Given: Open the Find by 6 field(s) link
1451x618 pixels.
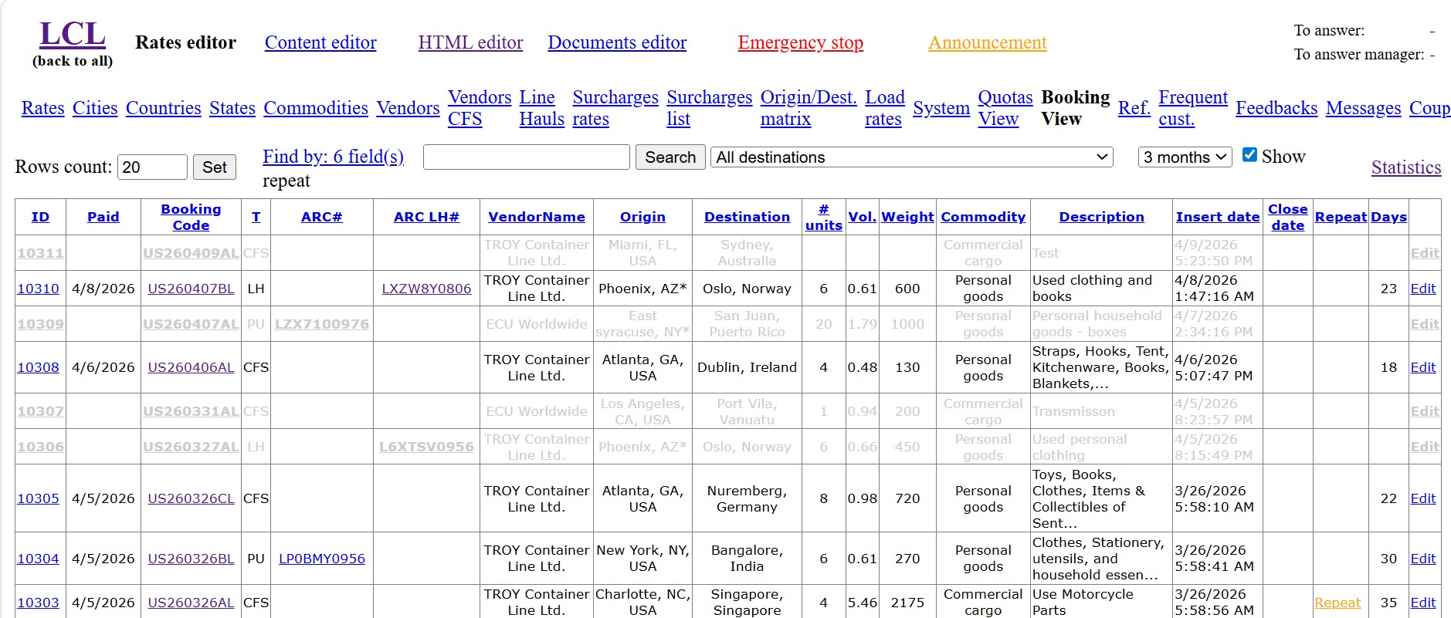Looking at the screenshot, I should (333, 157).
